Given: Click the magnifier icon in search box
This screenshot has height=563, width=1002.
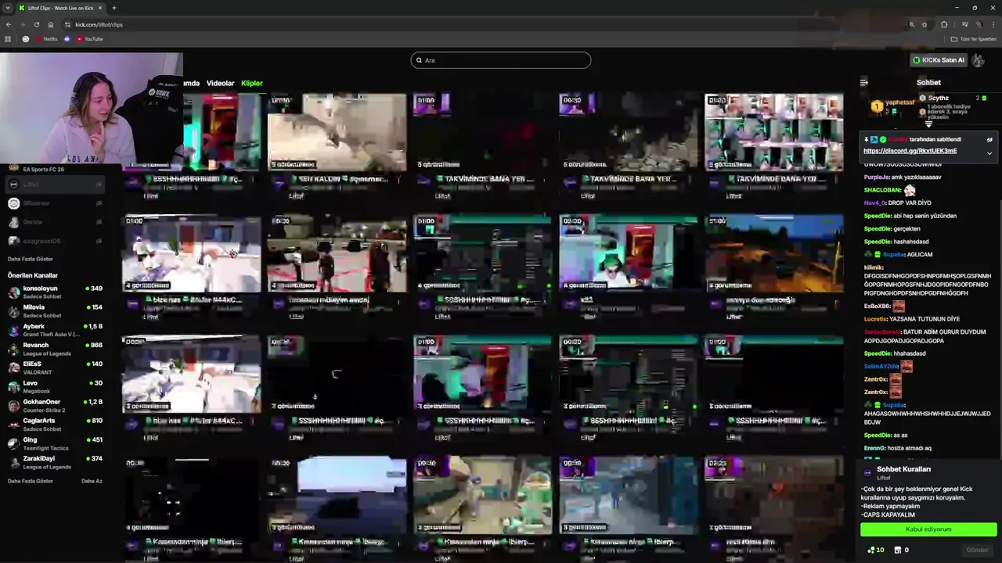Looking at the screenshot, I should point(419,60).
